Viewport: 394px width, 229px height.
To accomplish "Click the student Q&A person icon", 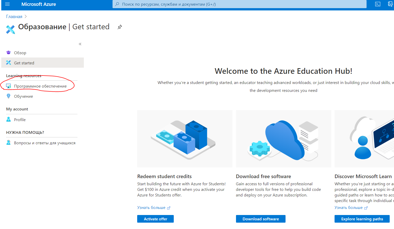I will pos(8,142).
